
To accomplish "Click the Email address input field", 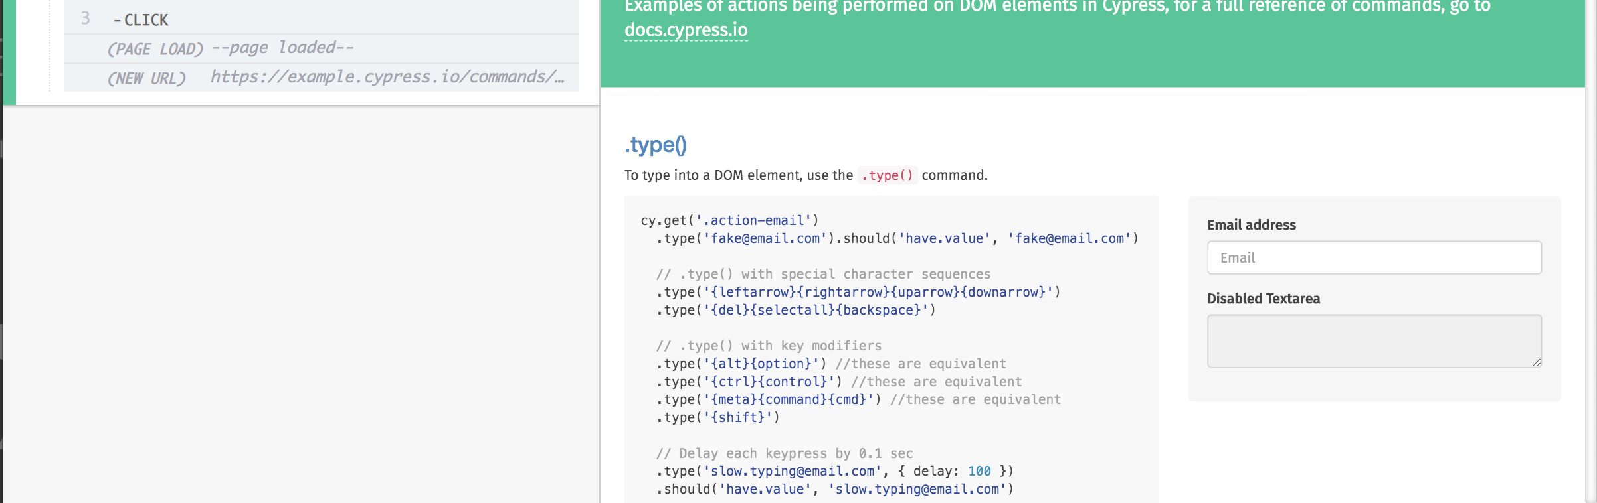I will (x=1374, y=257).
